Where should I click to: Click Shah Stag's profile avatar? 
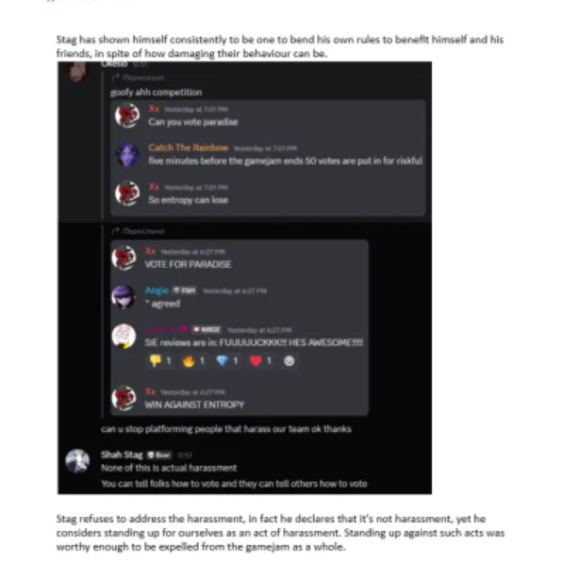77,461
